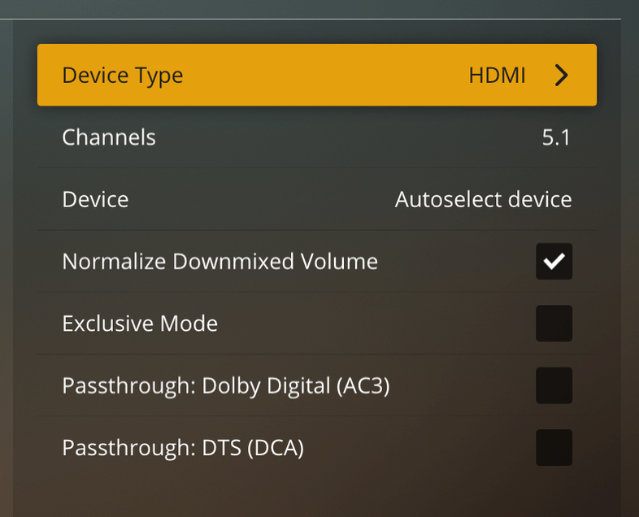Click blank area below the Passthrough DTS row
Image resolution: width=639 pixels, height=517 pixels.
(317, 492)
